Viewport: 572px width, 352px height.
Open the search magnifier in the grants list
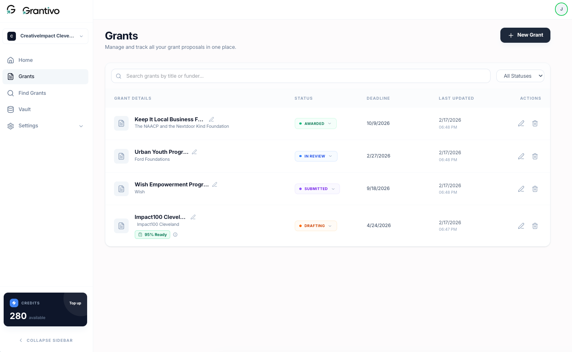click(118, 76)
